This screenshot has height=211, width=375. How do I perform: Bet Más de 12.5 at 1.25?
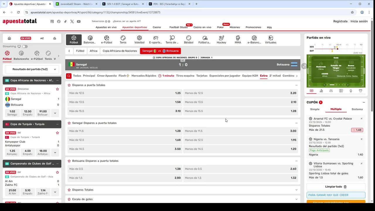(125, 93)
